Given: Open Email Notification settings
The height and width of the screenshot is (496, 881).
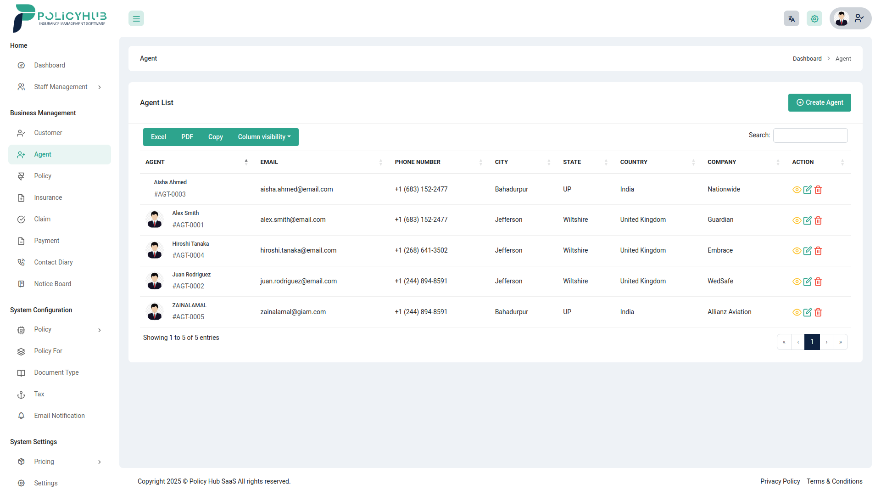Looking at the screenshot, I should point(59,416).
